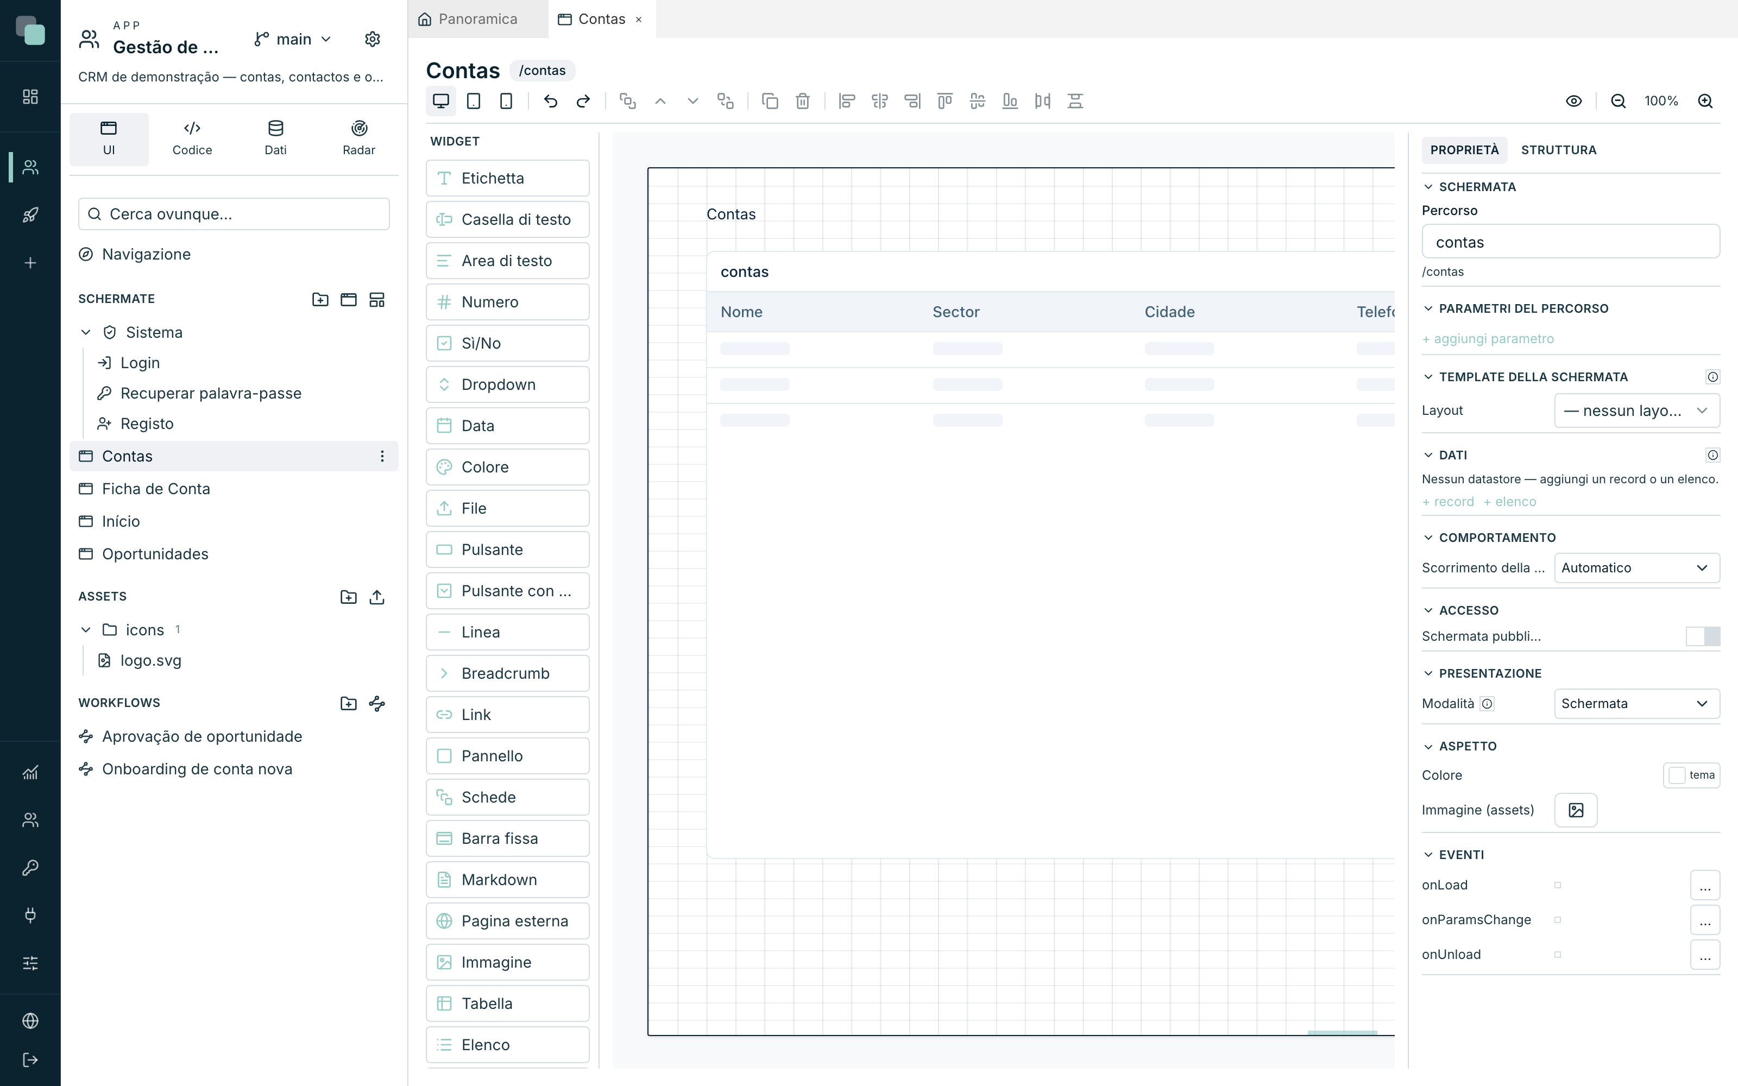
Task: Click the globe icon in sidebar
Action: coord(30,1021)
